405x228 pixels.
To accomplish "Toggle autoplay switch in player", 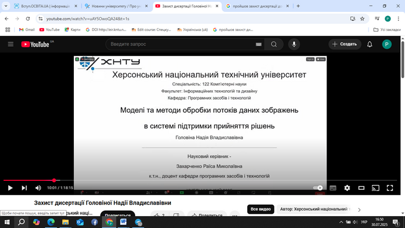I will tap(318, 188).
